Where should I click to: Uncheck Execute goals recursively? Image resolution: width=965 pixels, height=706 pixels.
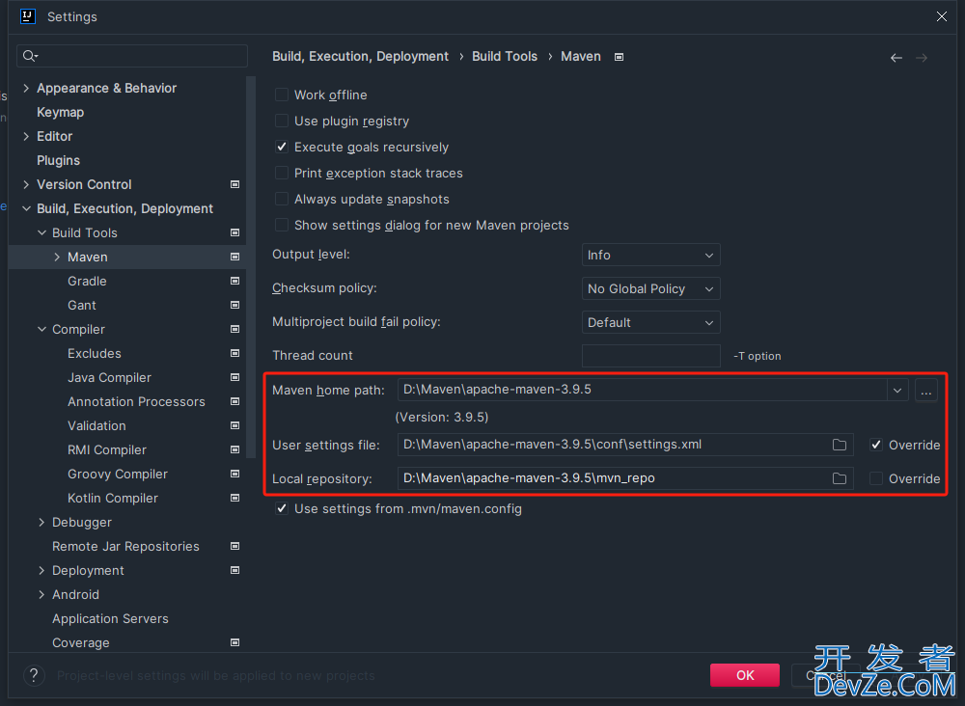[281, 147]
